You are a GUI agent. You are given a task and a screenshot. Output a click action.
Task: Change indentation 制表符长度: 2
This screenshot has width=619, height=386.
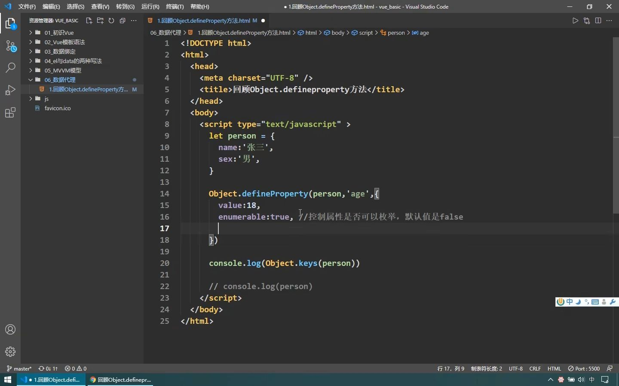coord(486,368)
